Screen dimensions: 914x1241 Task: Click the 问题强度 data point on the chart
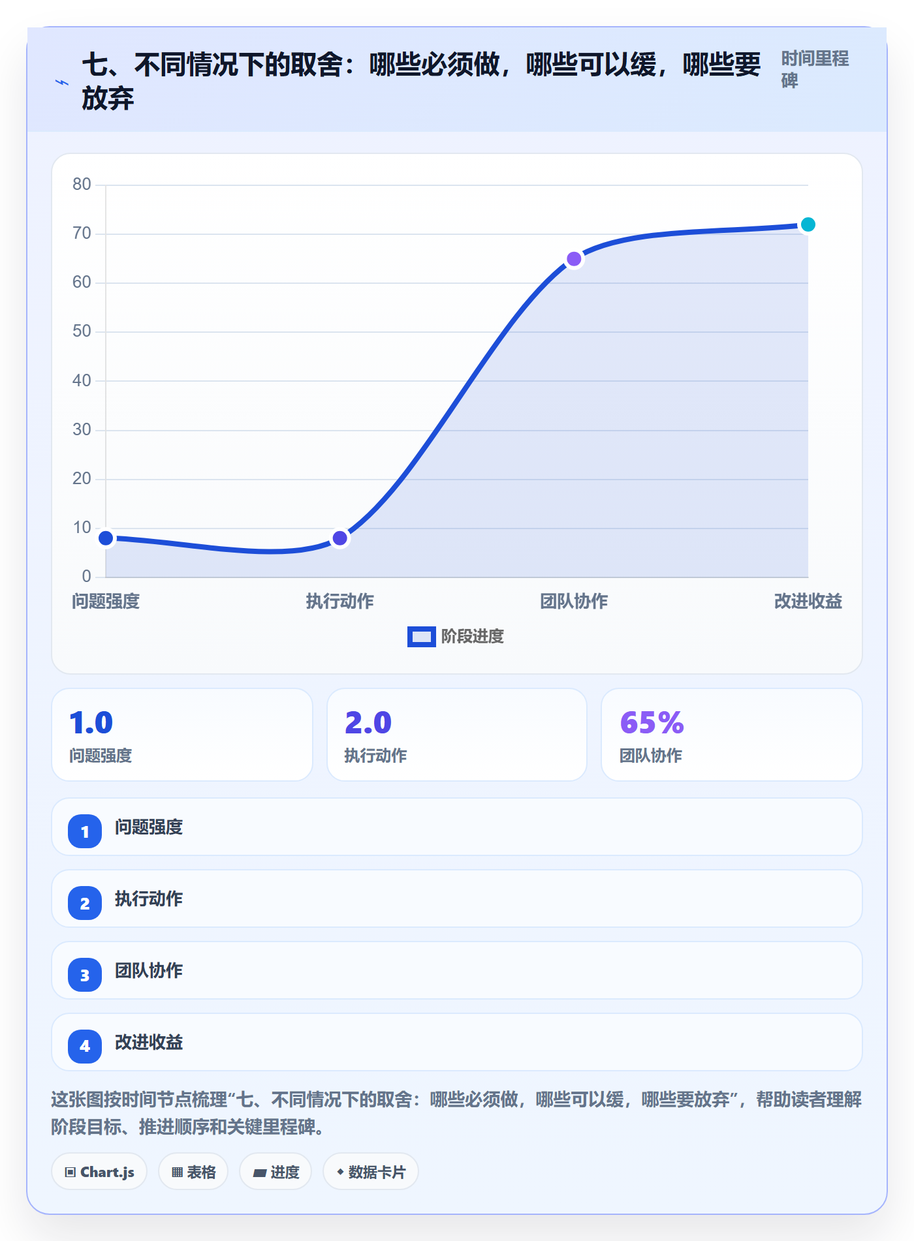coord(106,538)
